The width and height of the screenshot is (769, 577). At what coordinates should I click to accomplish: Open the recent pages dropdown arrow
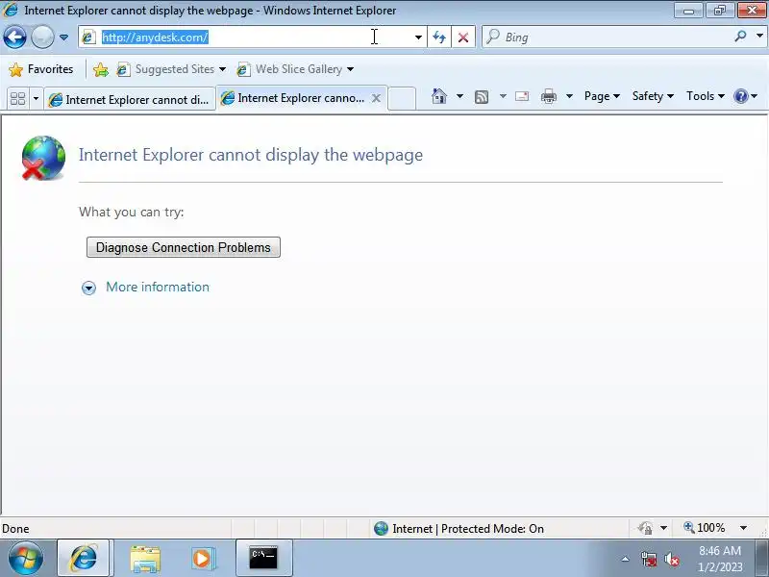pyautogui.click(x=63, y=38)
